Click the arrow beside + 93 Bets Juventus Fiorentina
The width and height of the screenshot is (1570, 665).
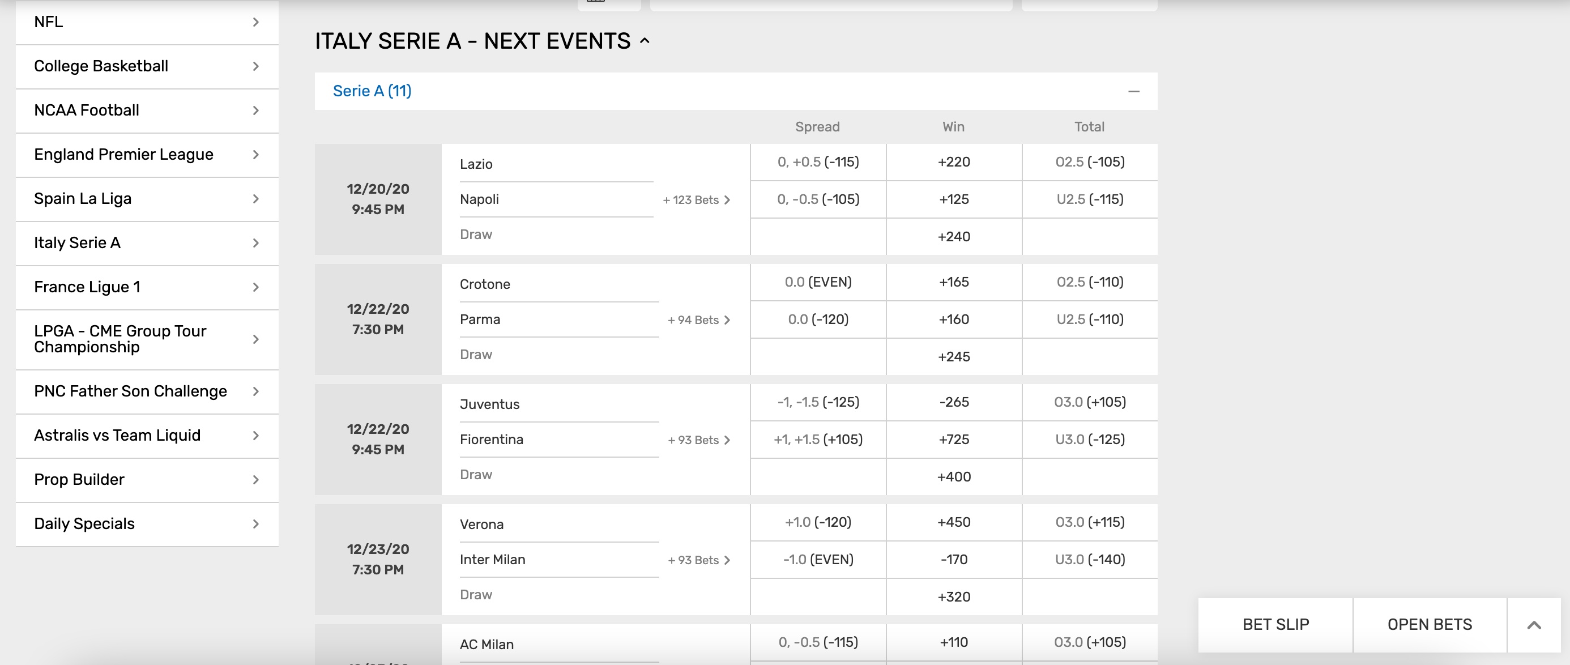point(727,440)
